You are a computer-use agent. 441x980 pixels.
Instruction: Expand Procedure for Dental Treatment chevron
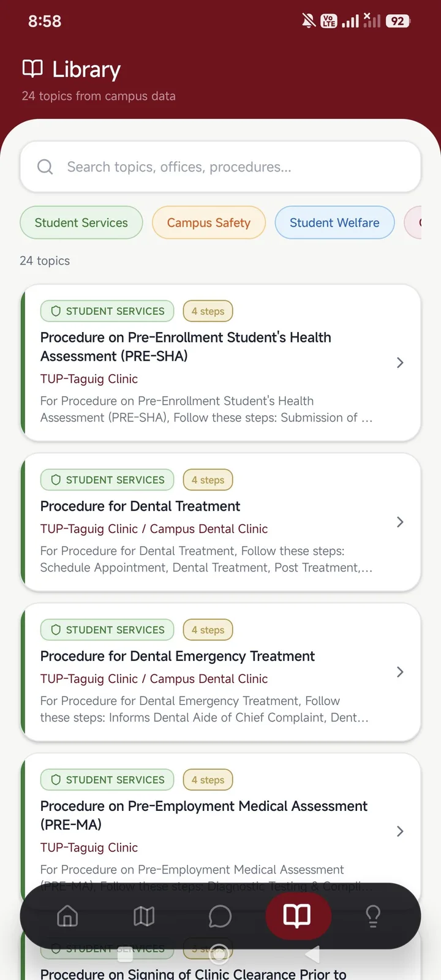click(x=400, y=522)
